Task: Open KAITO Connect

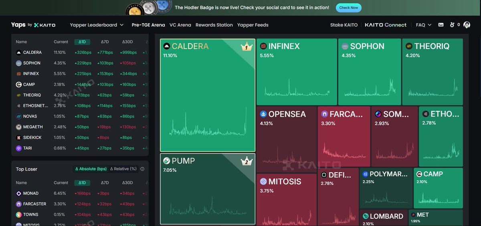Action: 386,25
